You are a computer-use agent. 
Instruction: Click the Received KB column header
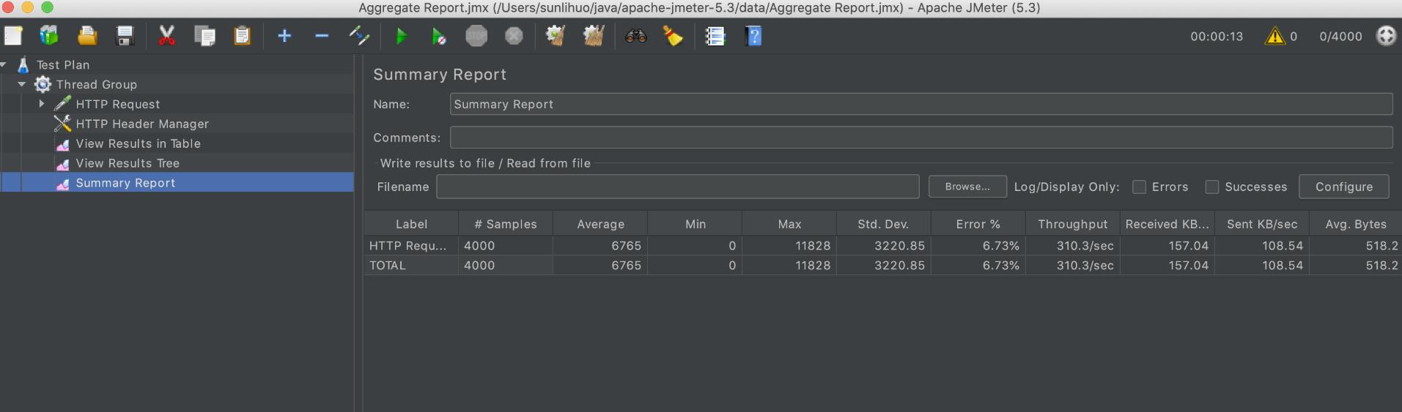click(x=1167, y=224)
